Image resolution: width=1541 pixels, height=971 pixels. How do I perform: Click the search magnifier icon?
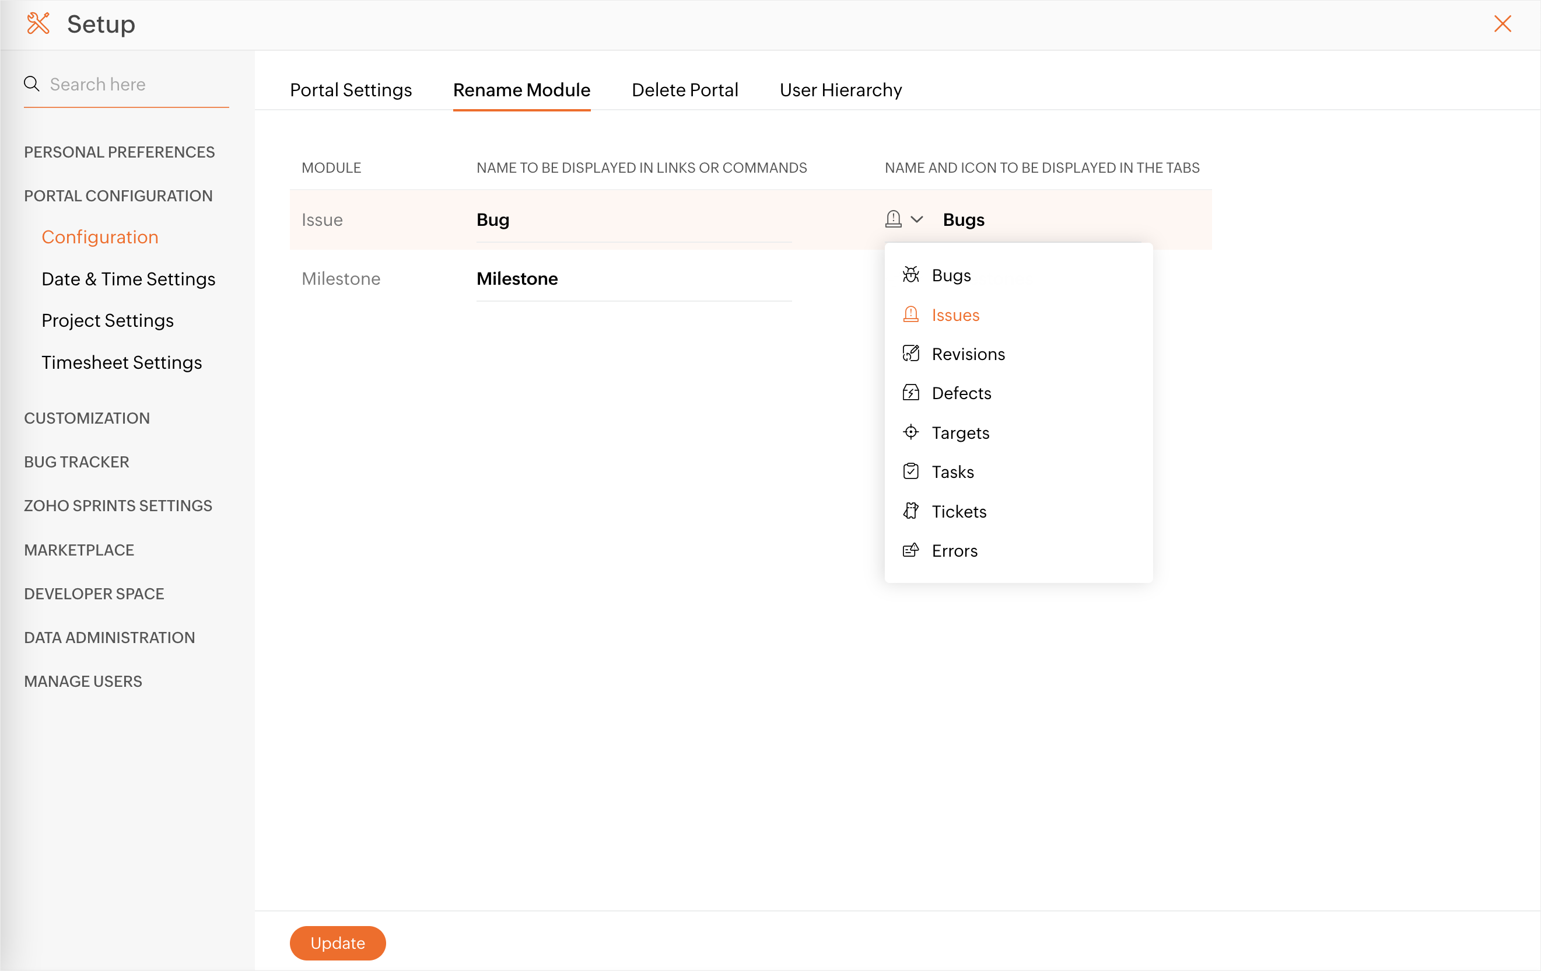(x=31, y=84)
